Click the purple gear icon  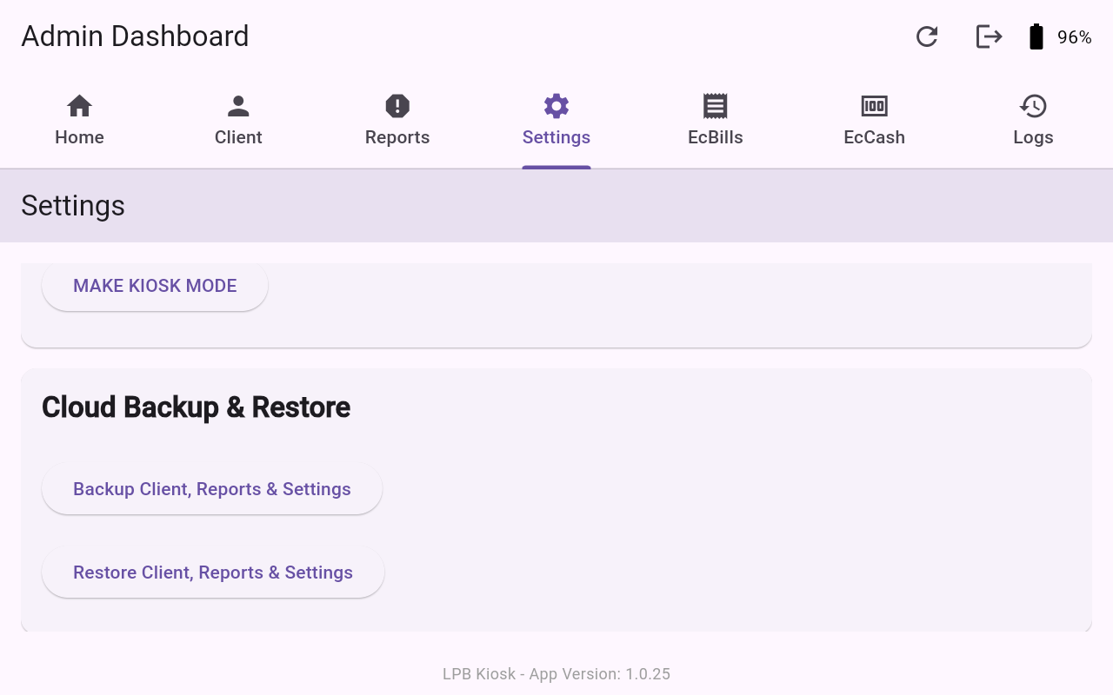tap(556, 106)
